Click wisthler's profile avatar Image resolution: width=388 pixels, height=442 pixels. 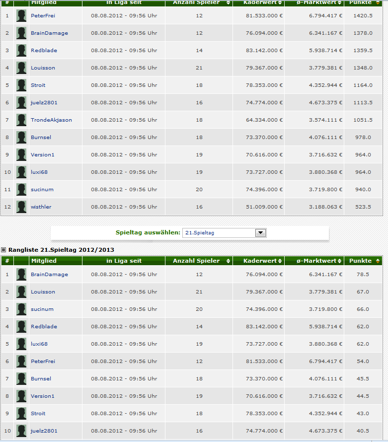tap(21, 207)
